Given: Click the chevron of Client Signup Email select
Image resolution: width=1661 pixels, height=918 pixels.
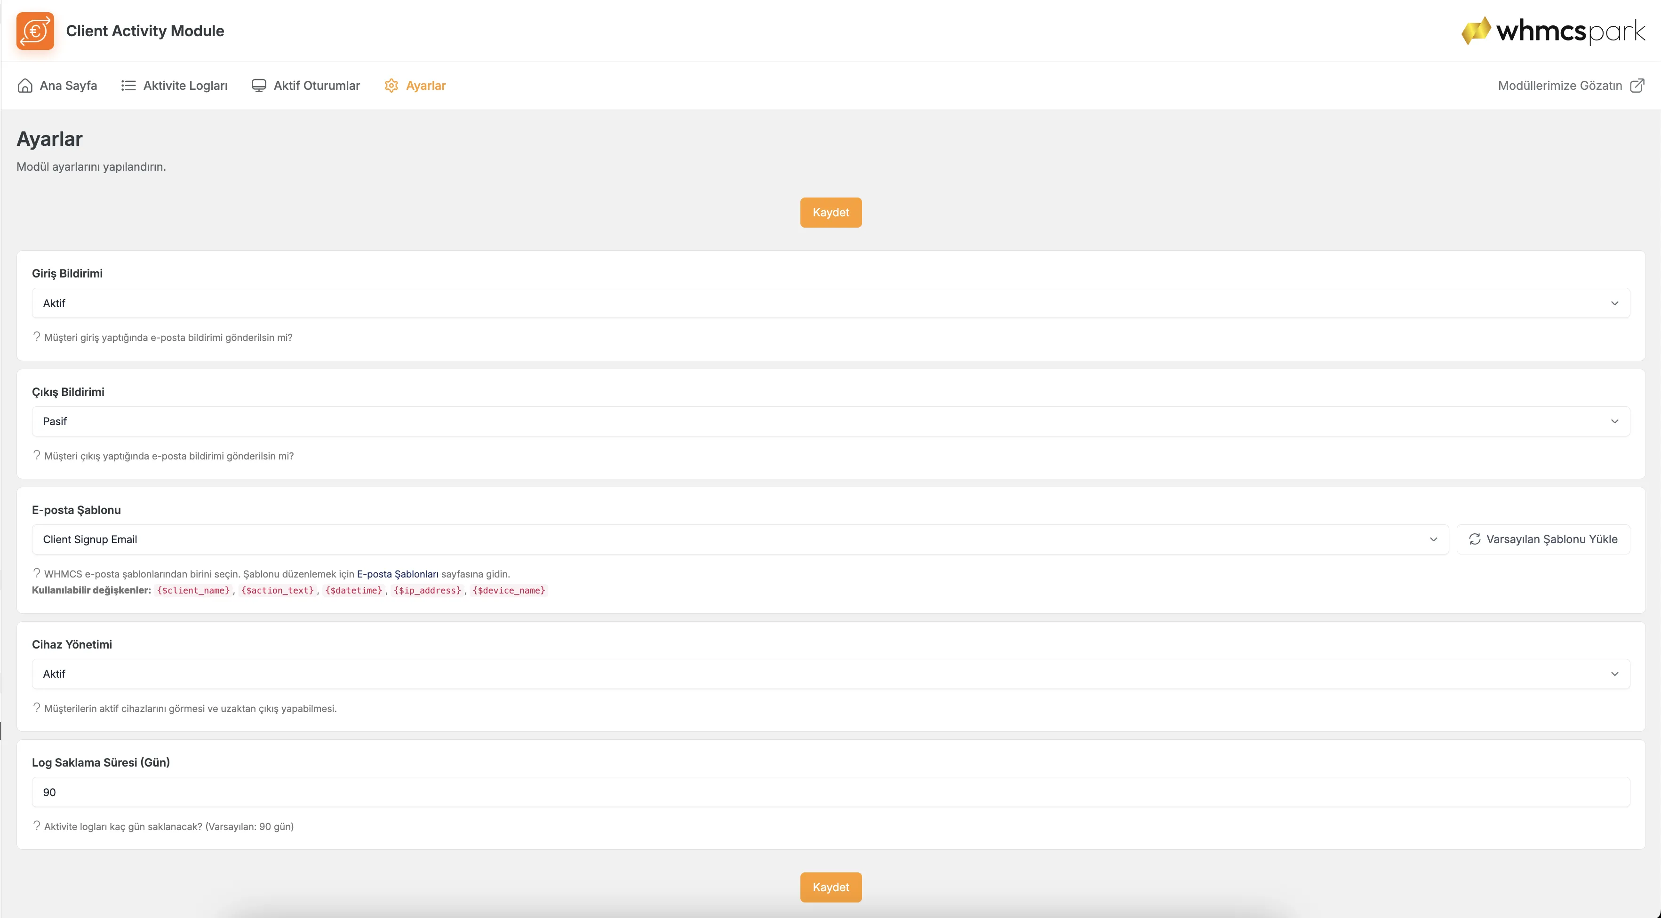Looking at the screenshot, I should tap(1433, 539).
